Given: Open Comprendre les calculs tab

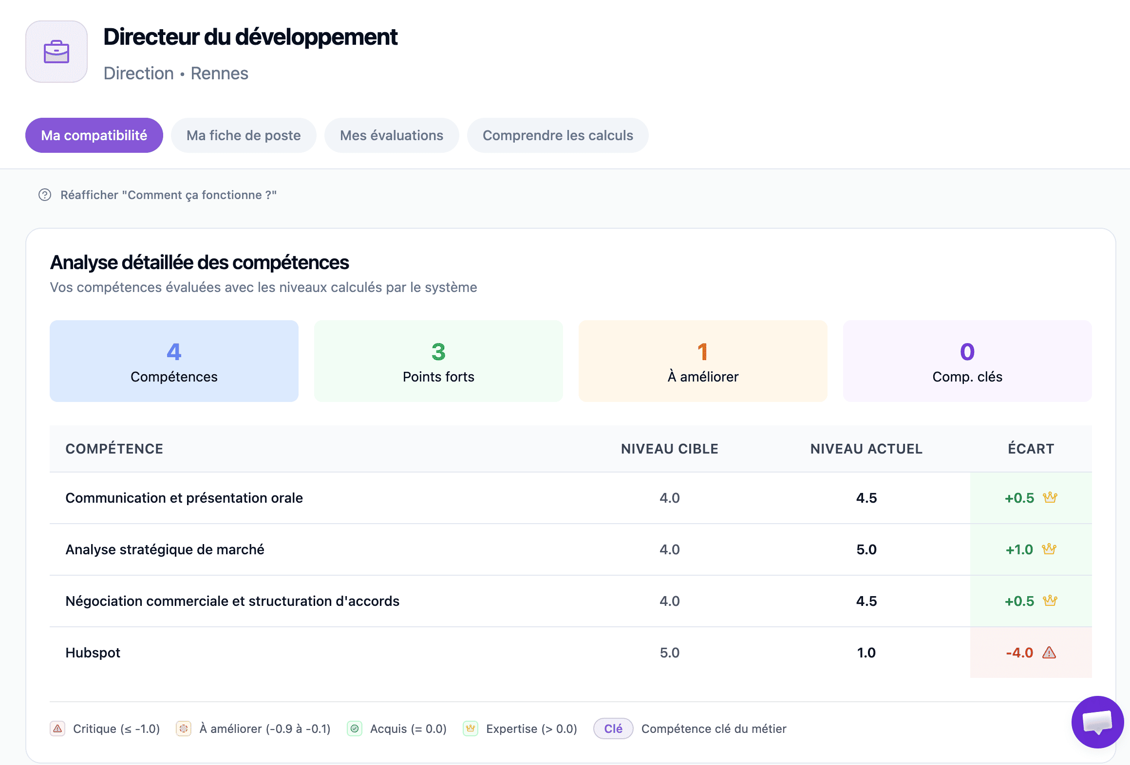Looking at the screenshot, I should click(558, 135).
